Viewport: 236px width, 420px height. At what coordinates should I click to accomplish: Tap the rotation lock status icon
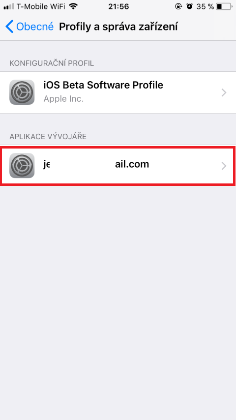pos(178,6)
